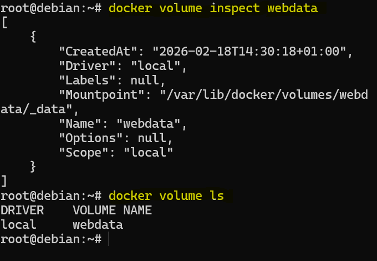Image resolution: width=377 pixels, height=261 pixels.
Task: Click the /var/lib/docker/volumes mountpoint path
Action: click(x=266, y=95)
